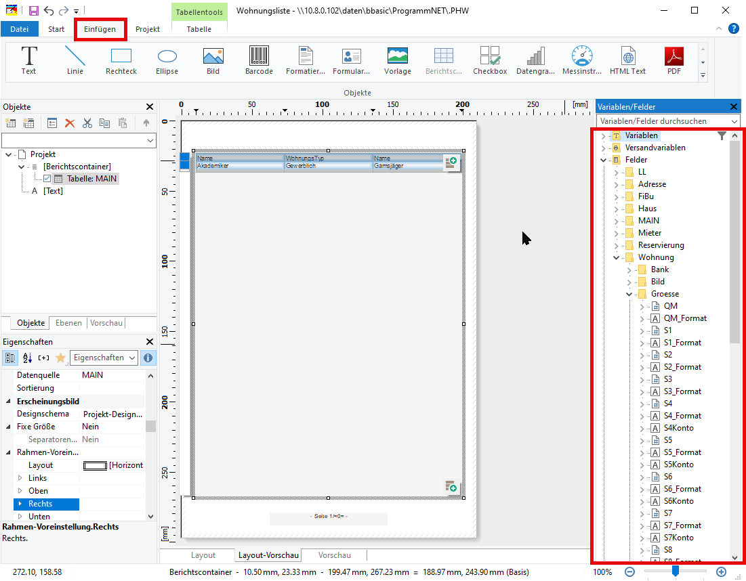Close the Variablen/Felder panel
Image resolution: width=746 pixels, height=581 pixels.
pos(734,107)
